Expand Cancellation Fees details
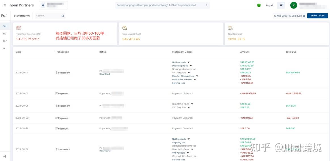330x161 pixels. 195,156
